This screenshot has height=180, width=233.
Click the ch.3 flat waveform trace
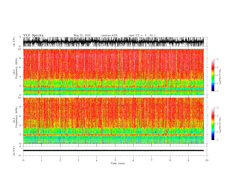tap(114, 151)
